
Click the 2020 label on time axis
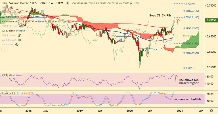[x=130, y=111]
